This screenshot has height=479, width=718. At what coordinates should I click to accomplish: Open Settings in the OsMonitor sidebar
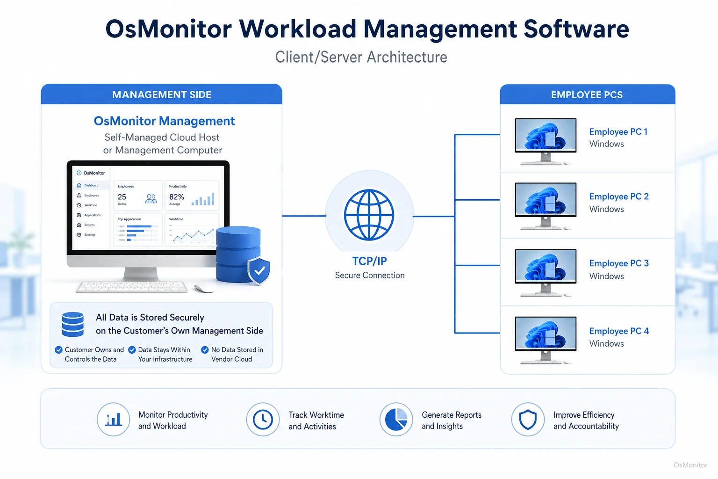[x=86, y=235]
